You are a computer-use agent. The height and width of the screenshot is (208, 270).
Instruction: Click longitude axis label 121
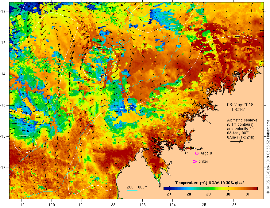pyautogui.click(x=82, y=205)
